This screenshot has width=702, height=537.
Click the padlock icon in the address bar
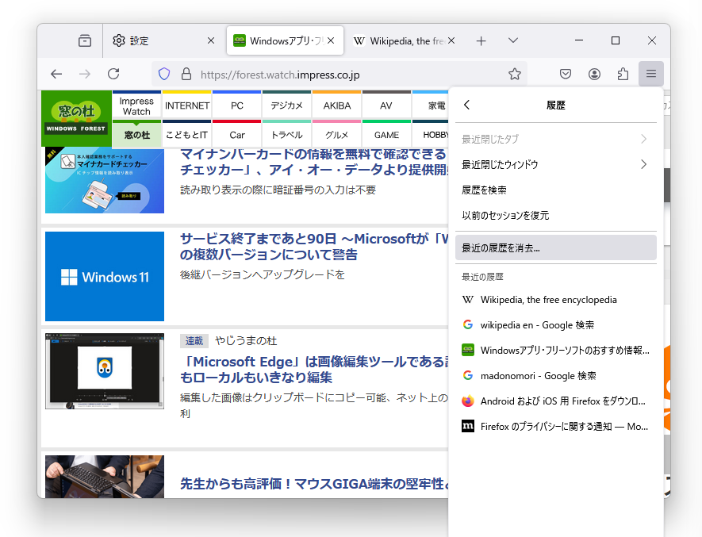[x=185, y=74]
